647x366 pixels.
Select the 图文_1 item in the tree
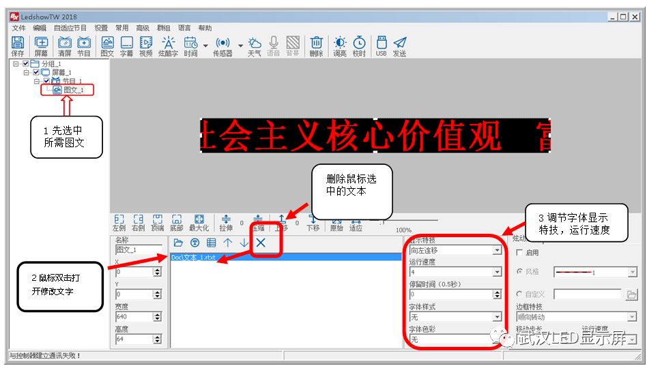(x=73, y=90)
